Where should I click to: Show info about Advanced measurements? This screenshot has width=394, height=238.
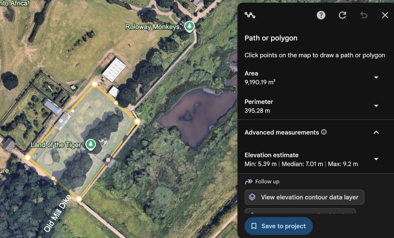pos(324,132)
